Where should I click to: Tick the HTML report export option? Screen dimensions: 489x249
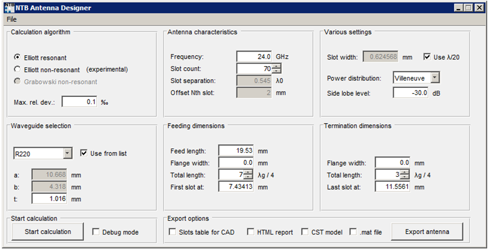[251, 232]
